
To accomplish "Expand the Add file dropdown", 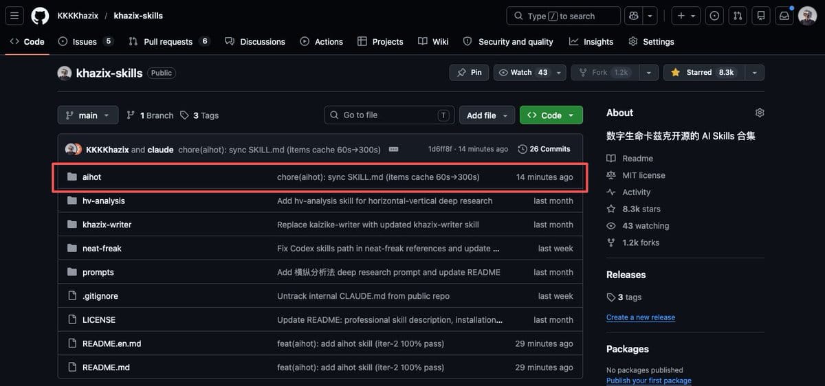I will [x=487, y=115].
